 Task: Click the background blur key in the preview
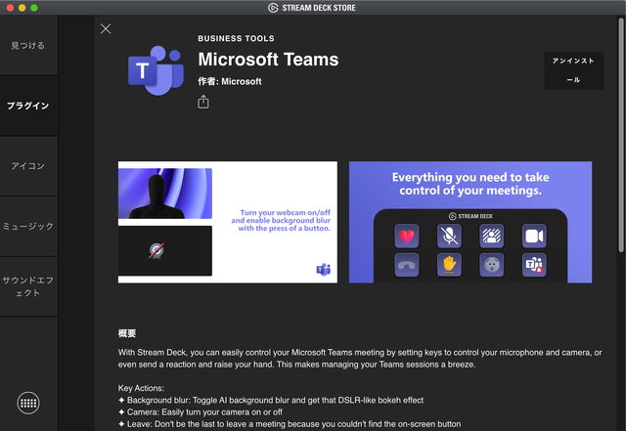coord(491,236)
